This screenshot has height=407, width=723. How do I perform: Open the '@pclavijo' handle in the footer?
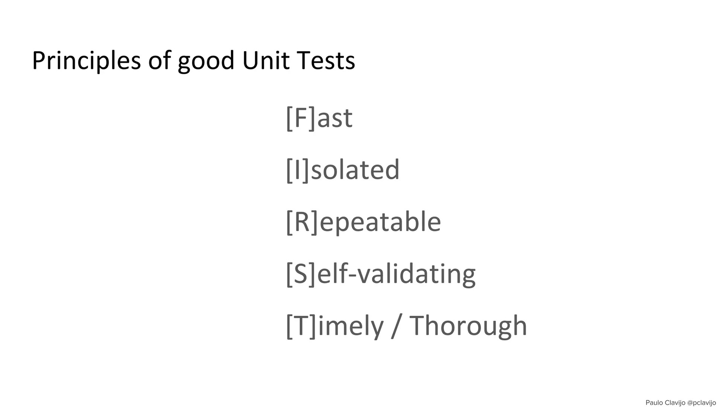(x=702, y=403)
